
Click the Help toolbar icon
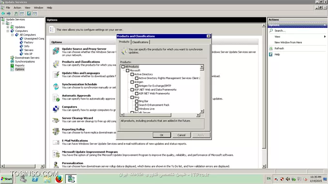(x=29, y=14)
